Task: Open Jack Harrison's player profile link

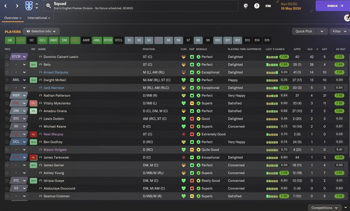Action: click(54, 88)
